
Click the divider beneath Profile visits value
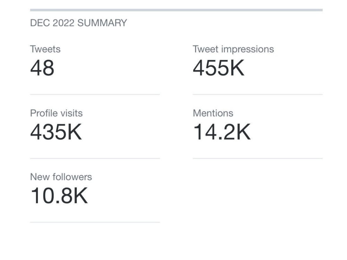click(95, 158)
